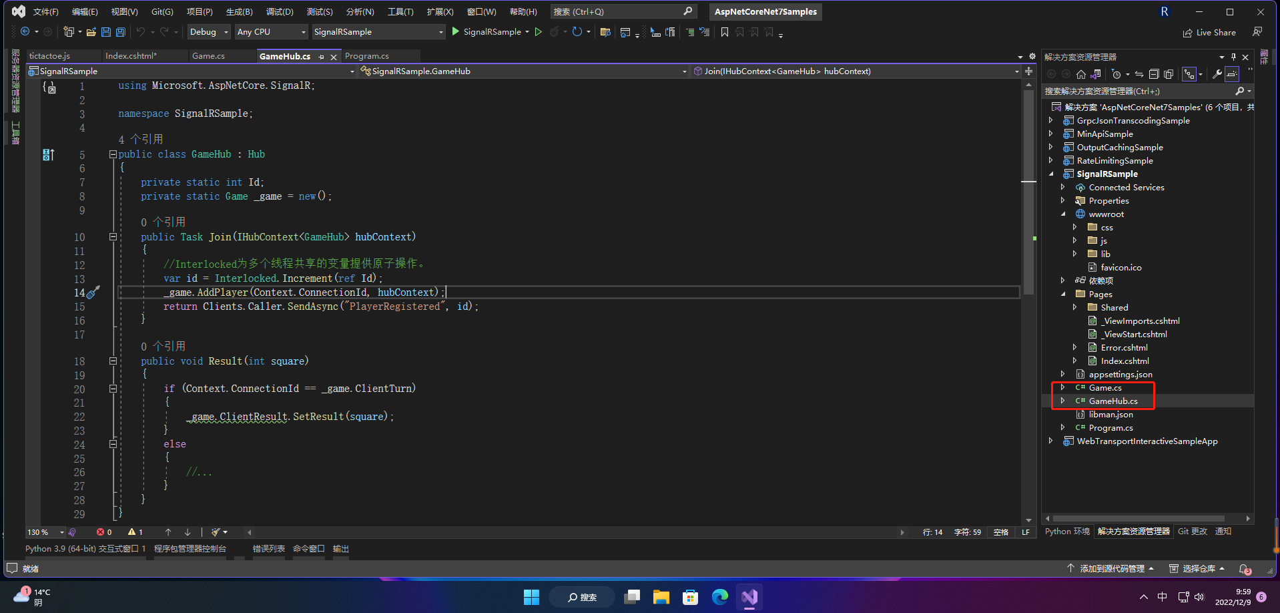
Task: Open the Find in Files toolbar icon
Action: point(606,32)
